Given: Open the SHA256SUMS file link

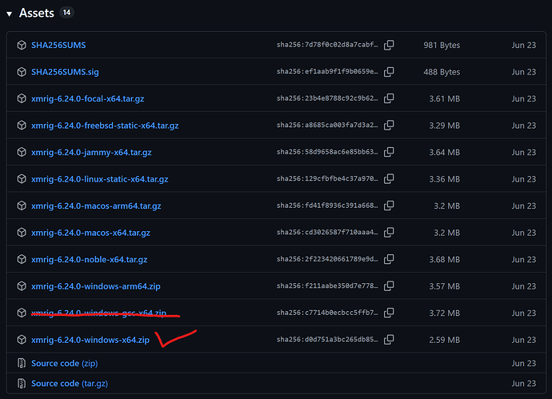Looking at the screenshot, I should pos(58,46).
